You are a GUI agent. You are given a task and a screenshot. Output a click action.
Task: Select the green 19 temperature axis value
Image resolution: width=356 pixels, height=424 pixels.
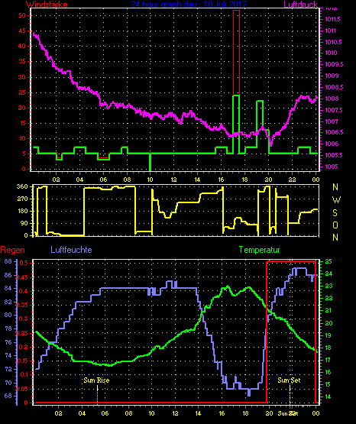tap(328, 335)
